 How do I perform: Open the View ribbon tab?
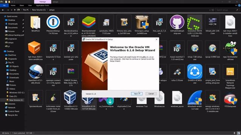pyautogui.click(x=30, y=5)
